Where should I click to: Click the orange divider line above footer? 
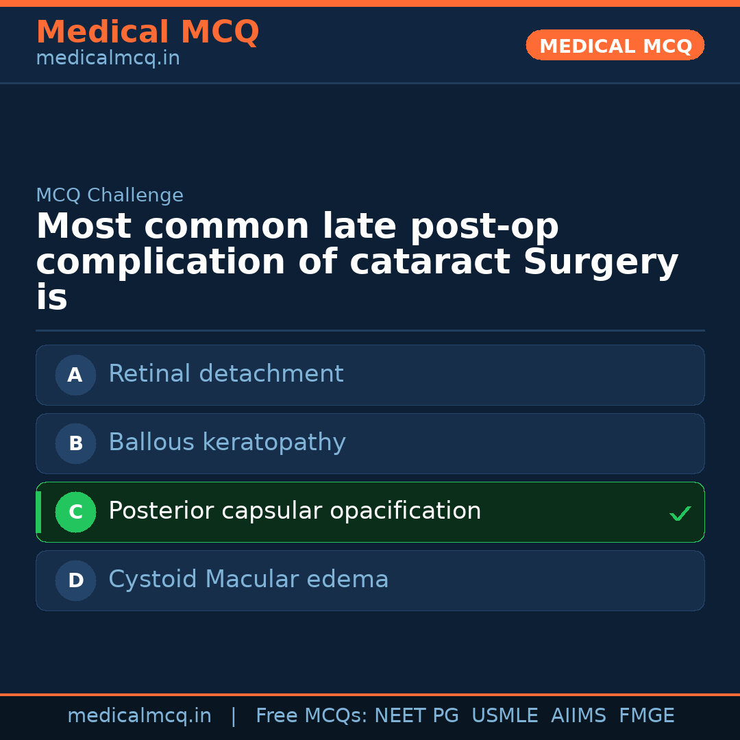coord(370,694)
